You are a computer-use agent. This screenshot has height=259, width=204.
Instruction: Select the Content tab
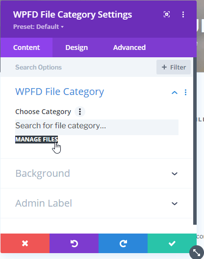26,47
